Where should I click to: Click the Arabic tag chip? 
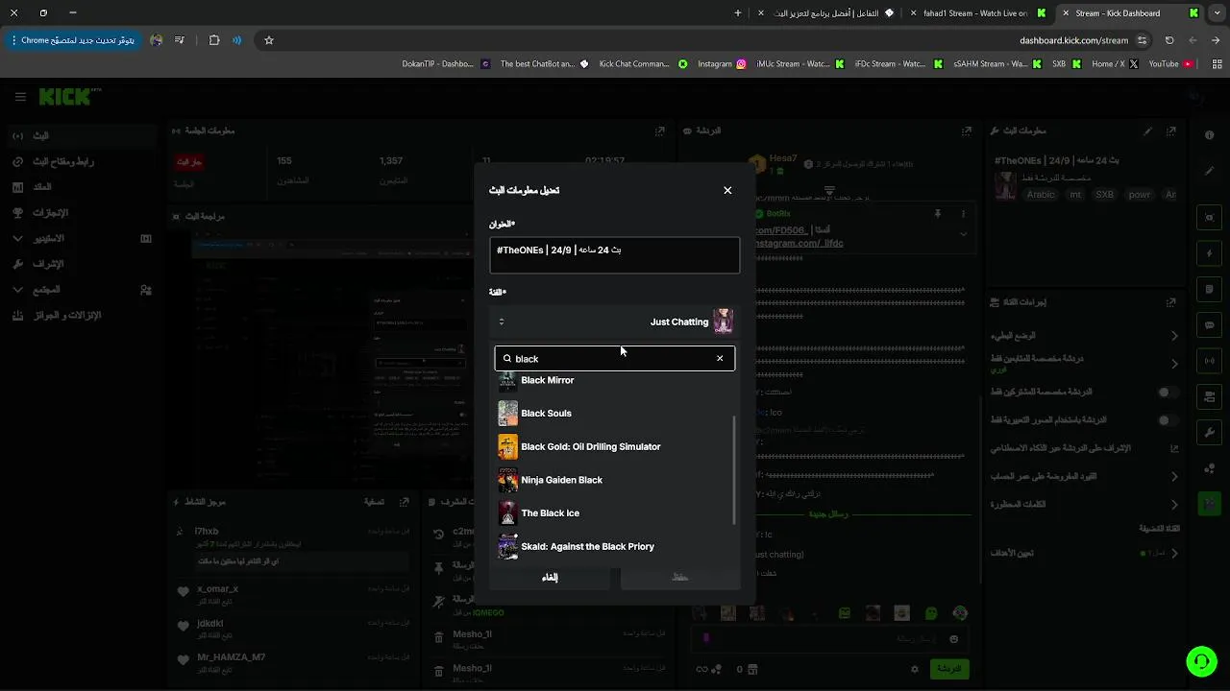(x=1041, y=194)
